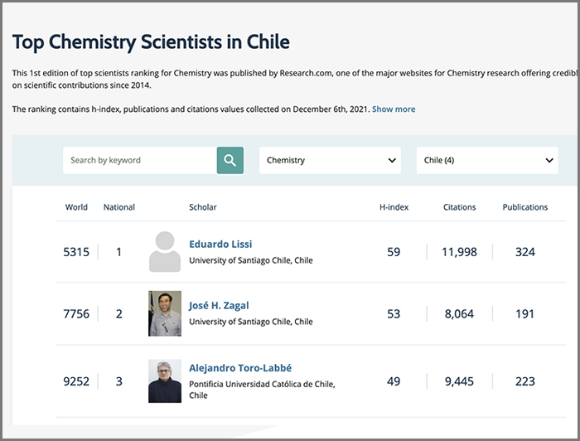Open Eduardo Lissi's scholar profile
This screenshot has width=580, height=441.
(x=220, y=245)
